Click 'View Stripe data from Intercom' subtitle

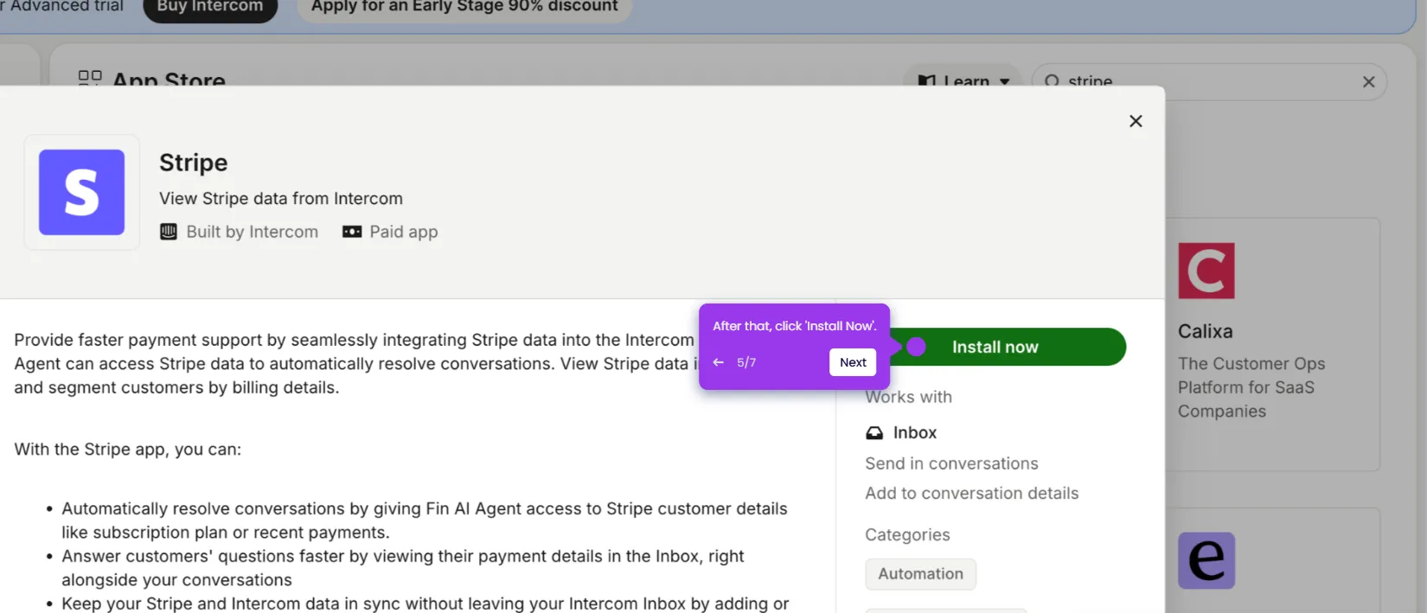point(281,198)
